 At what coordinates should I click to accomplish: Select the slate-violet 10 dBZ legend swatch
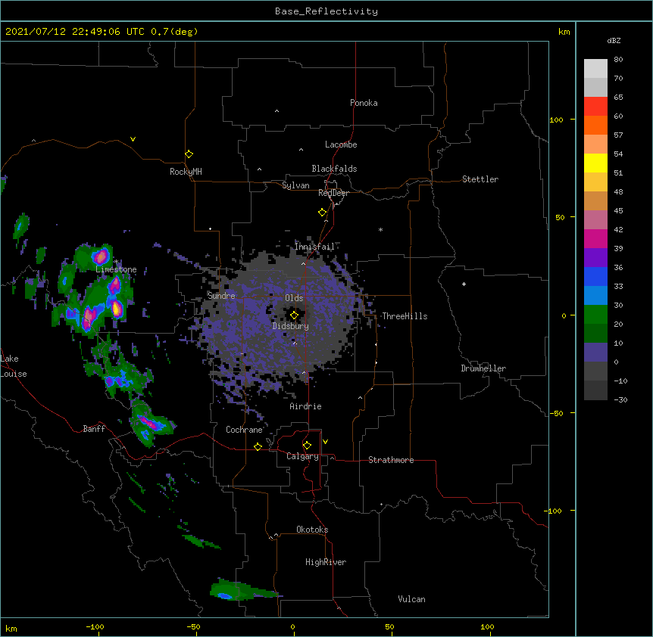[595, 353]
